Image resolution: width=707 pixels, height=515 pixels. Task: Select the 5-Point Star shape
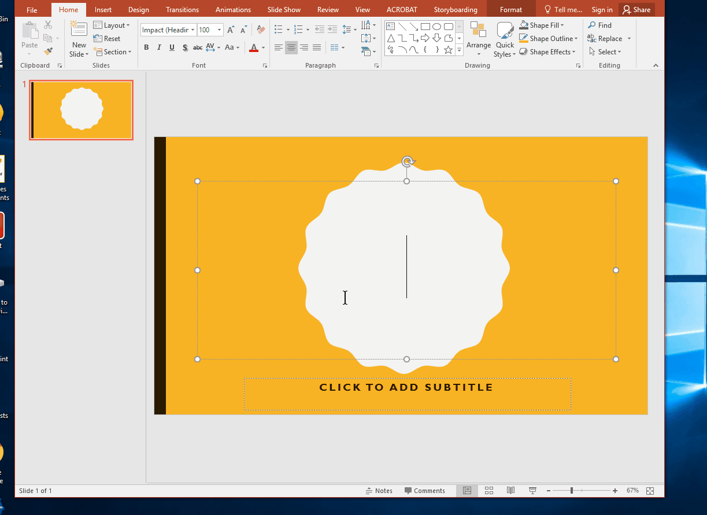(x=449, y=50)
